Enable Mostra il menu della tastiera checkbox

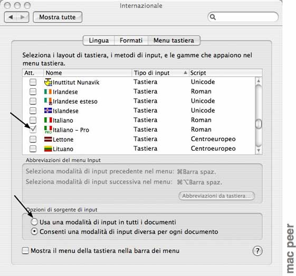click(x=25, y=251)
